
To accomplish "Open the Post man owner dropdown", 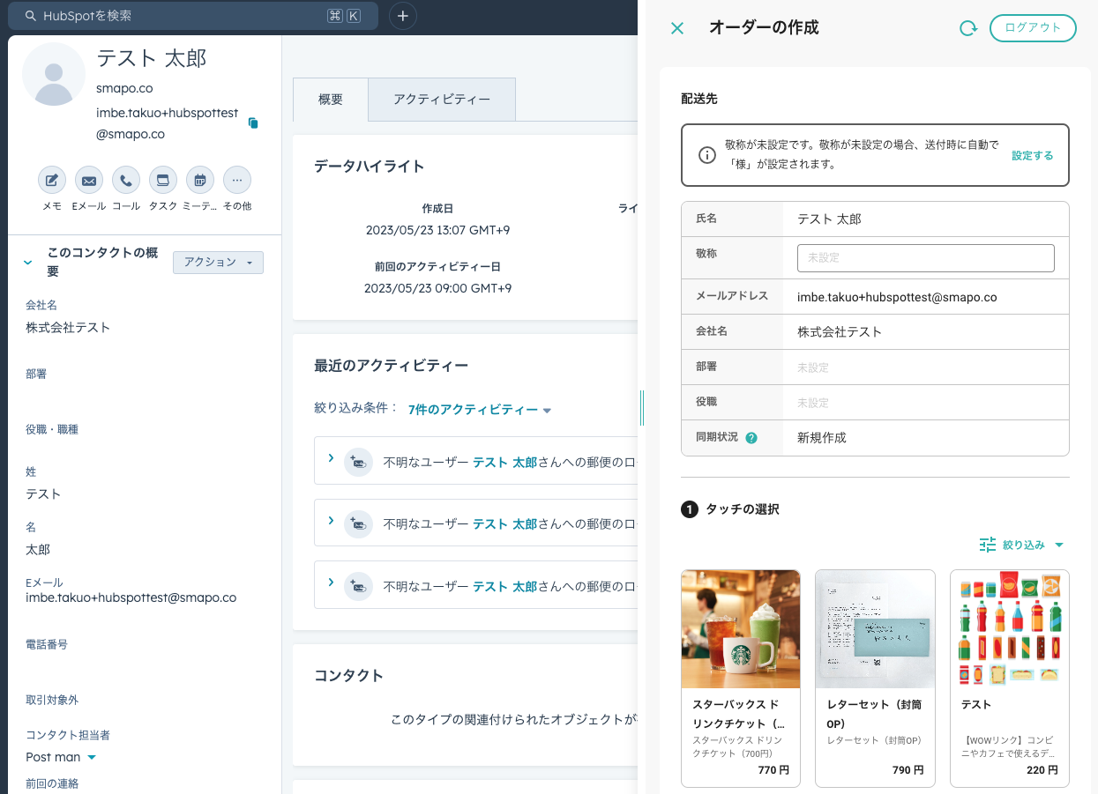I will [61, 757].
